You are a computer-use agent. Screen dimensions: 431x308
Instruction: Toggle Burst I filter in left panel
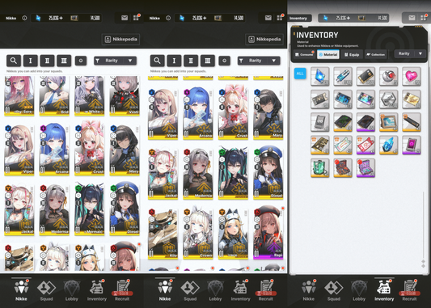[x=30, y=61]
